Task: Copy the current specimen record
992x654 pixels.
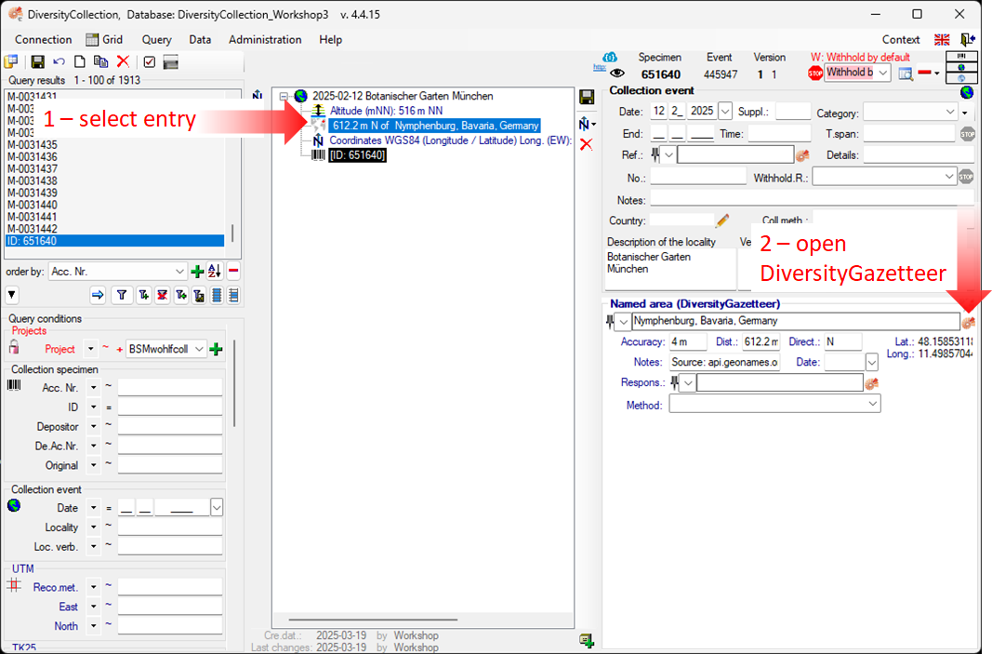Action: [x=100, y=61]
